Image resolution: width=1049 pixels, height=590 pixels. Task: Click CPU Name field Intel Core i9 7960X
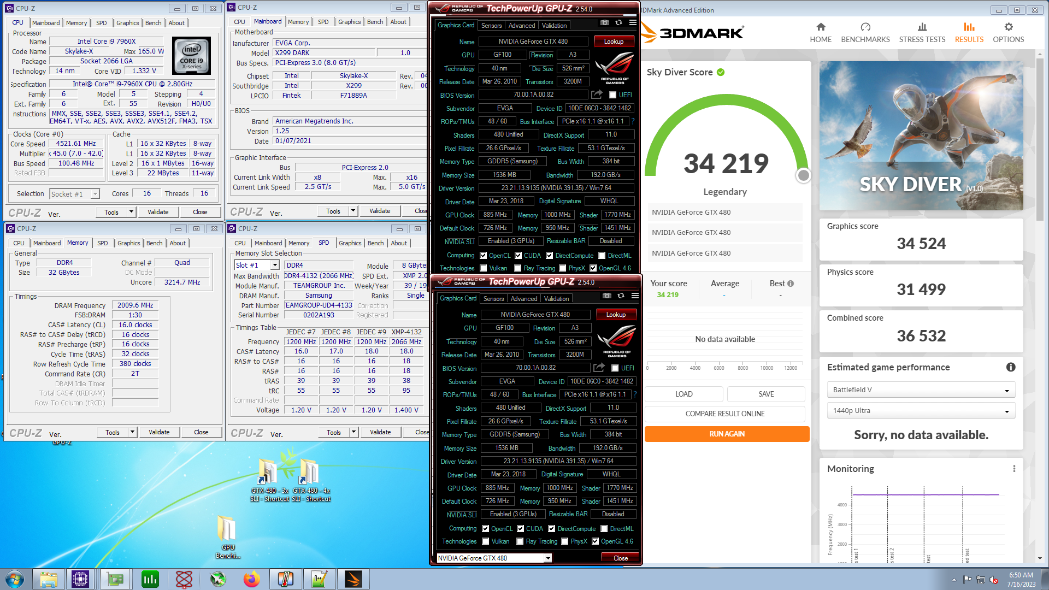coord(107,42)
